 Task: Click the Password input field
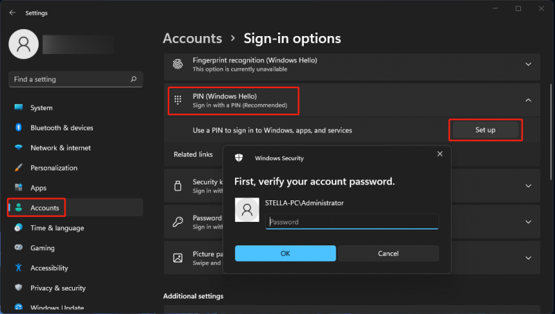tap(352, 222)
